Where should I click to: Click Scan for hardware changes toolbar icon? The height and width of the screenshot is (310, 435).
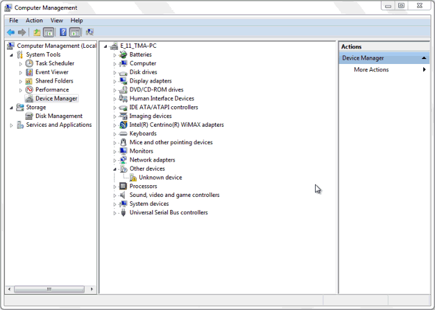point(89,32)
